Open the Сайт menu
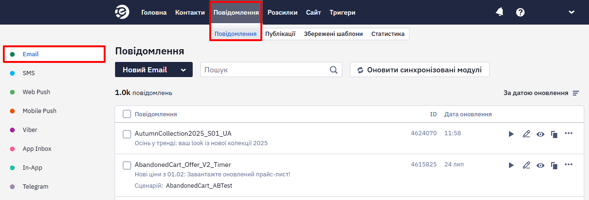Screen dimensions: 589x200 [313, 12]
